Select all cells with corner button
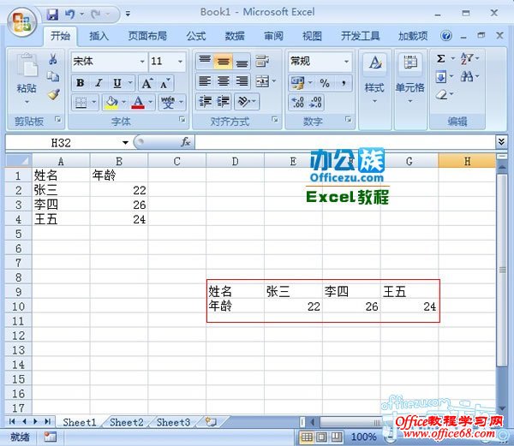This screenshot has width=514, height=446. click(19, 161)
